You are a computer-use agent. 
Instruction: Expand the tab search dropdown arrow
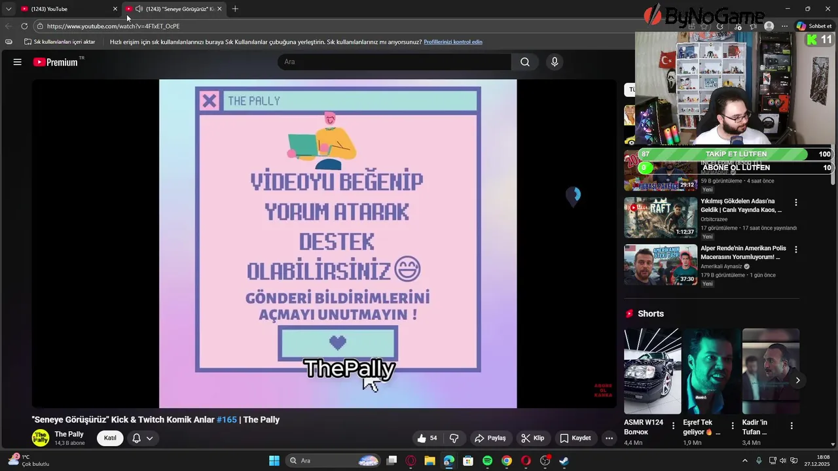pos(9,9)
